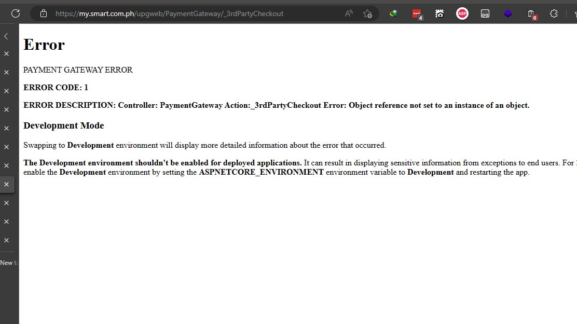
Task: Open the pillar extension with 0 badge
Action: pos(532,15)
